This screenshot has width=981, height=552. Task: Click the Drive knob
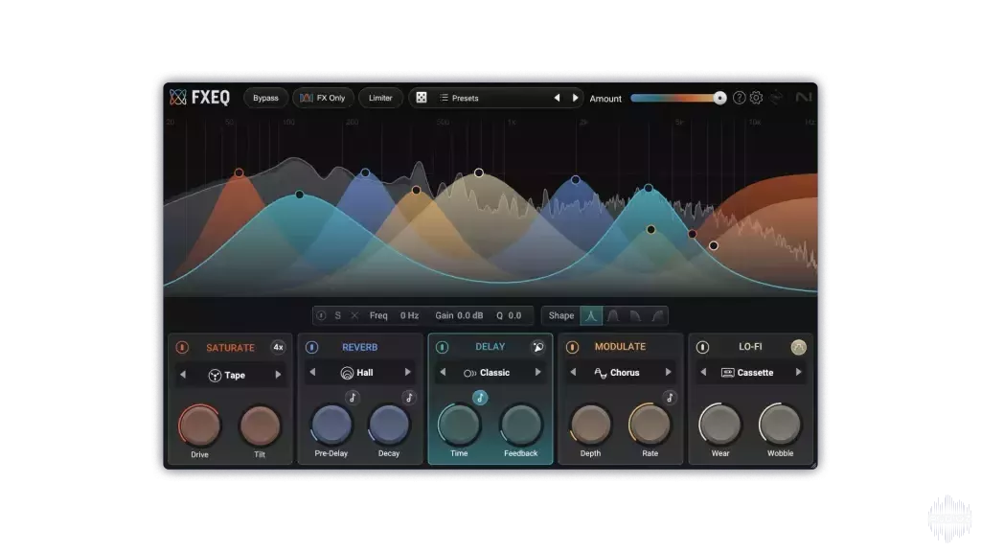[199, 425]
